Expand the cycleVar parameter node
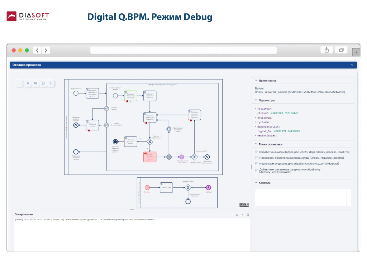This screenshot has width=367, height=259. click(x=256, y=122)
